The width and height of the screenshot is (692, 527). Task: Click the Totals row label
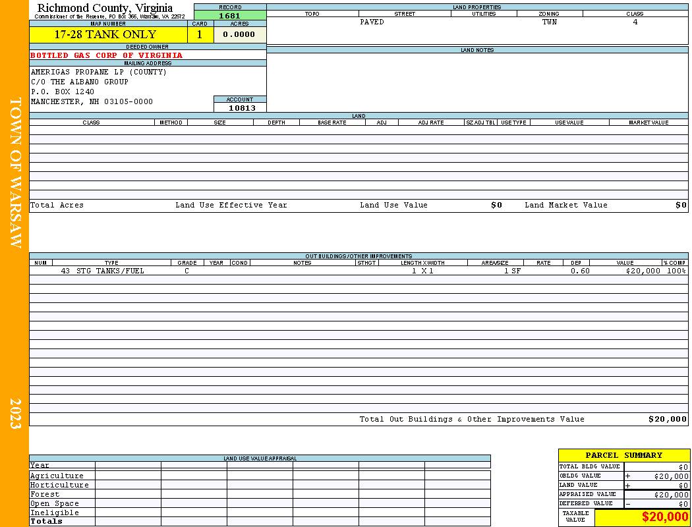click(x=46, y=521)
